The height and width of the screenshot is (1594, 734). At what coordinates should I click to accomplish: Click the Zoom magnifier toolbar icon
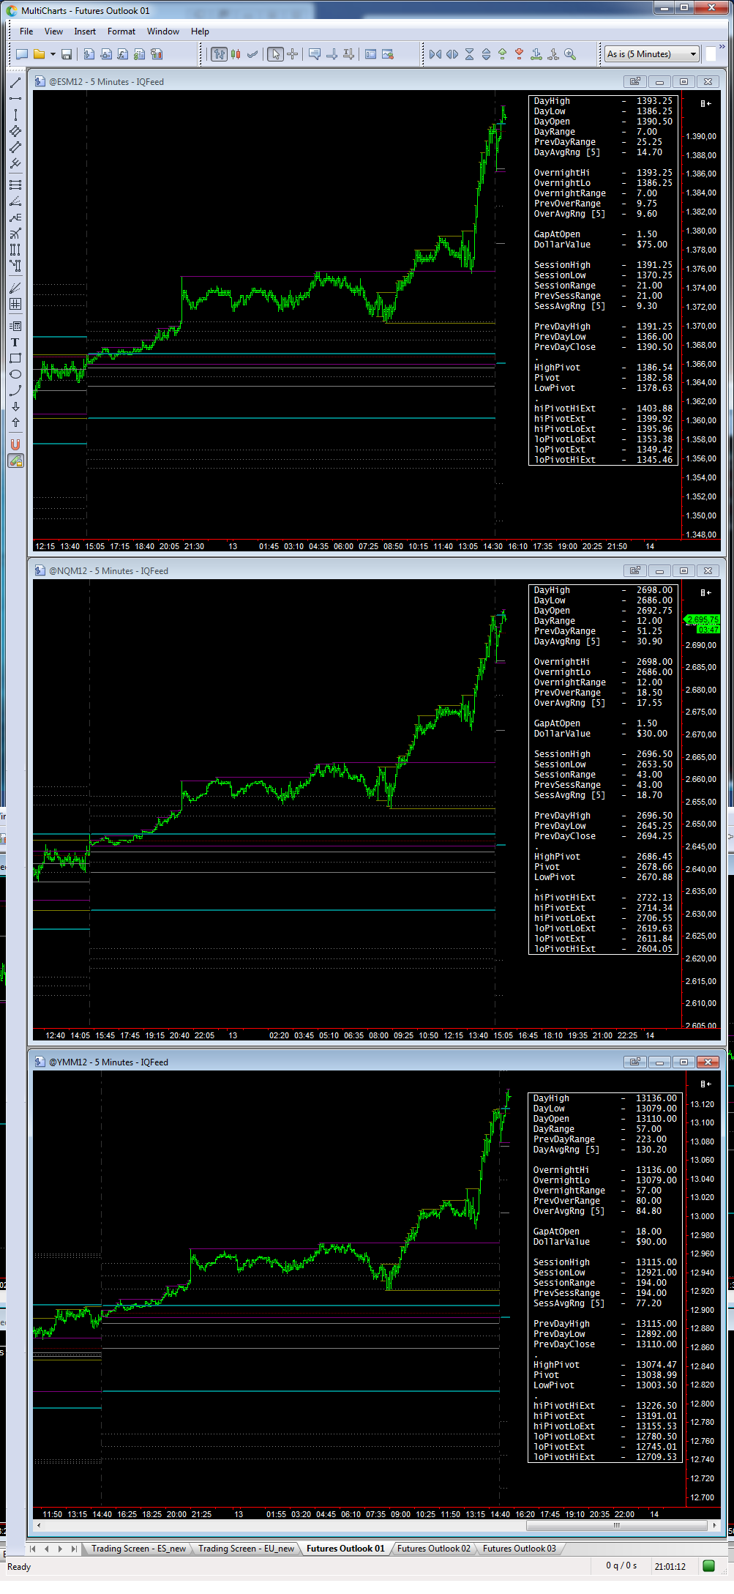point(570,54)
